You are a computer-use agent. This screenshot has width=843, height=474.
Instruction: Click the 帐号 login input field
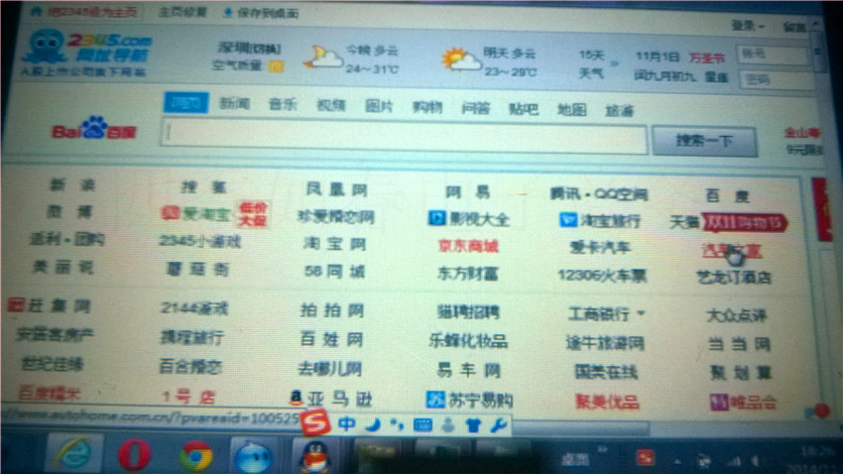point(773,55)
